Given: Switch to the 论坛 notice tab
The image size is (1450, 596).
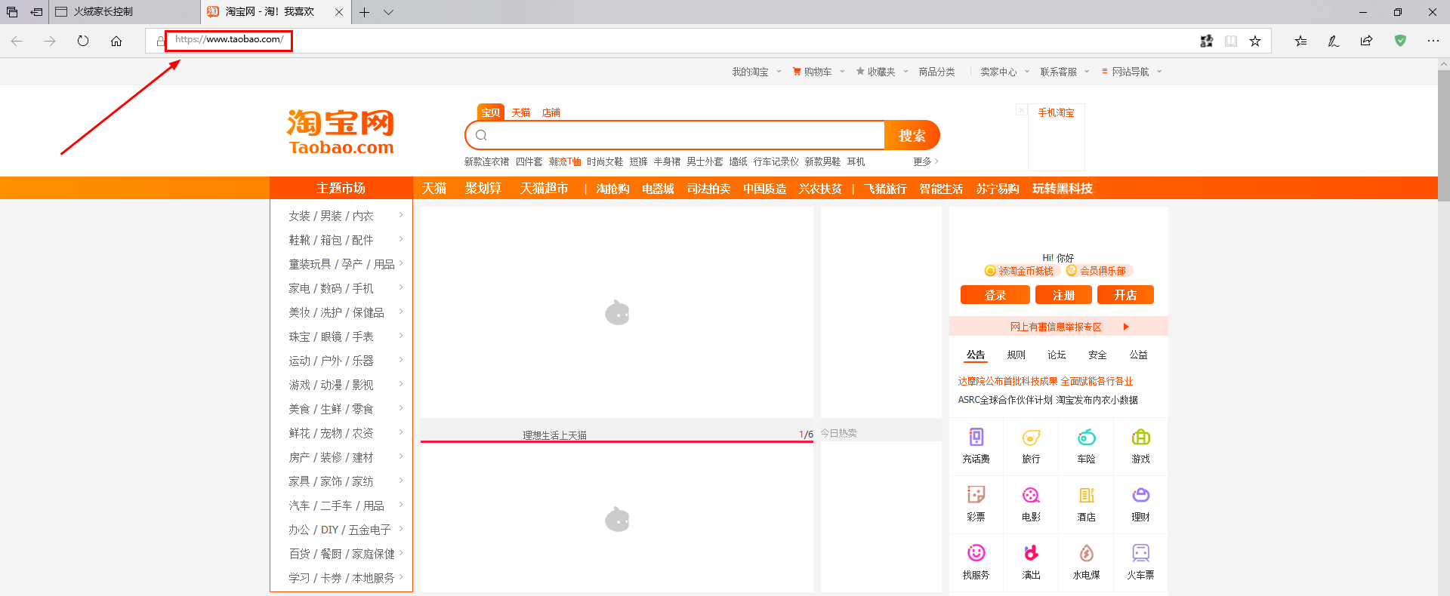Looking at the screenshot, I should click(1057, 355).
